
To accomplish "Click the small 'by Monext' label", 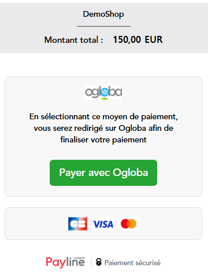I will (x=79, y=258).
